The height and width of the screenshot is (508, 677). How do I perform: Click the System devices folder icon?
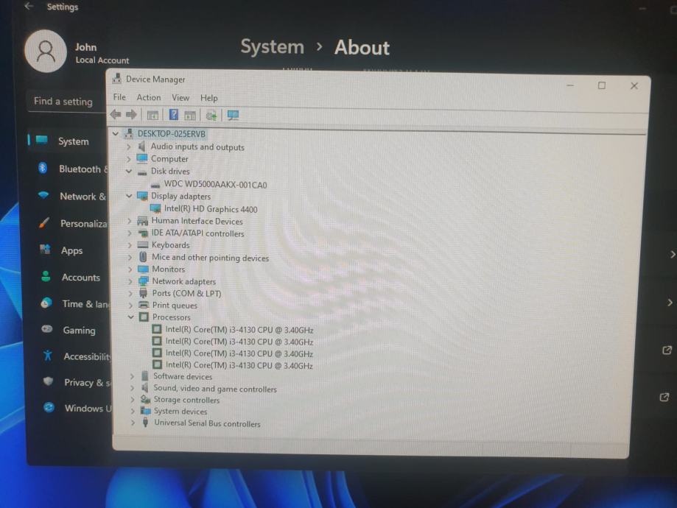146,411
